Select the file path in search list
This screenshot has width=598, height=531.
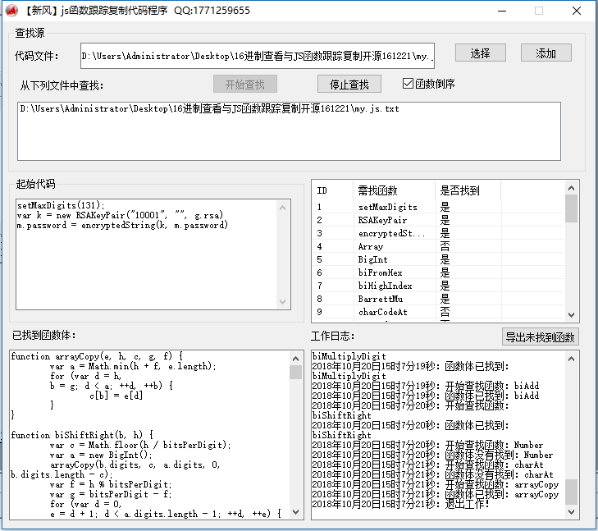coord(209,109)
